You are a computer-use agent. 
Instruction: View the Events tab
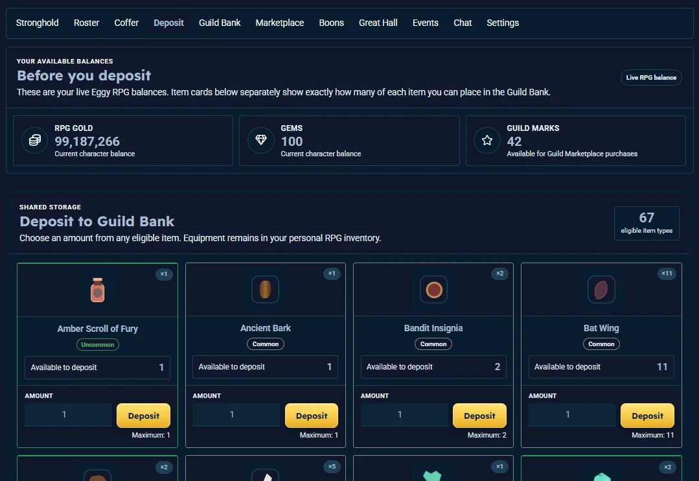(x=425, y=23)
